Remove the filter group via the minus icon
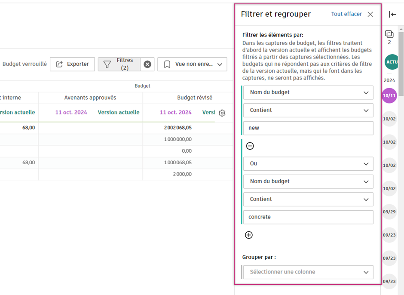This screenshot has height=295, width=404. point(251,146)
